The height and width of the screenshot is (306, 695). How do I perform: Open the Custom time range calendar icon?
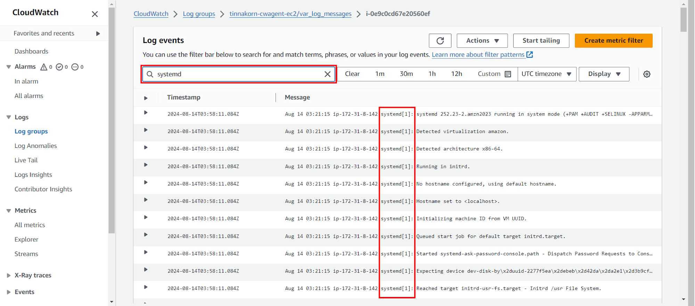click(x=508, y=74)
